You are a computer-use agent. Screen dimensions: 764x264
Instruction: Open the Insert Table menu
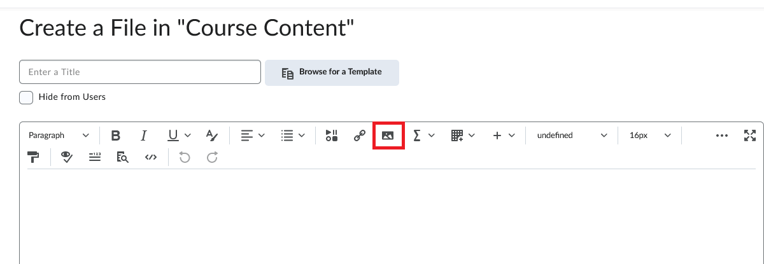coord(463,135)
